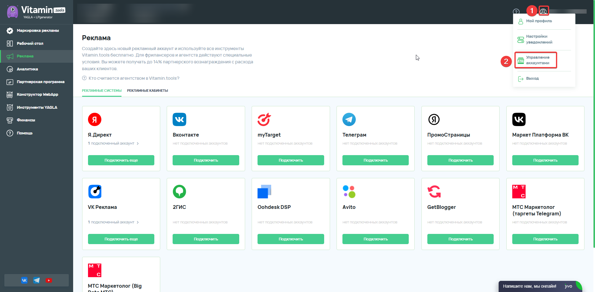Click the Avito card title
Screen dimensions: 595x292
click(349, 207)
